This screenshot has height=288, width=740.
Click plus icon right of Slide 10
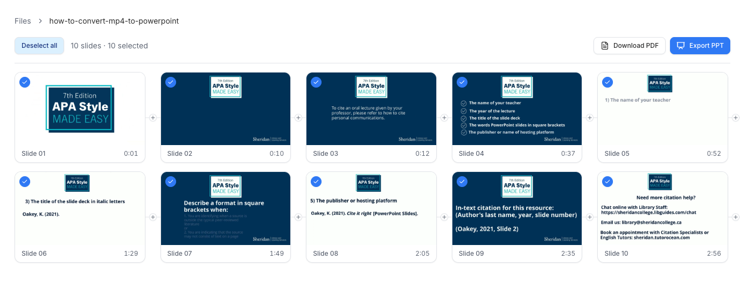pyautogui.click(x=736, y=217)
